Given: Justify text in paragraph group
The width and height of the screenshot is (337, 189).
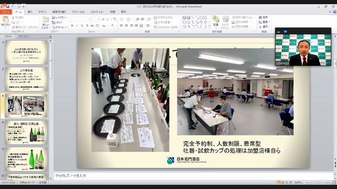Looking at the screenshot, I should (x=136, y=26).
